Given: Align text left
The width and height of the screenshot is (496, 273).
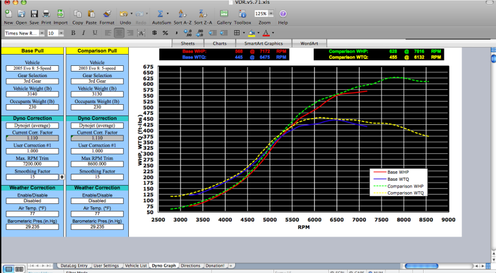Looking at the screenshot, I should tap(108, 33).
